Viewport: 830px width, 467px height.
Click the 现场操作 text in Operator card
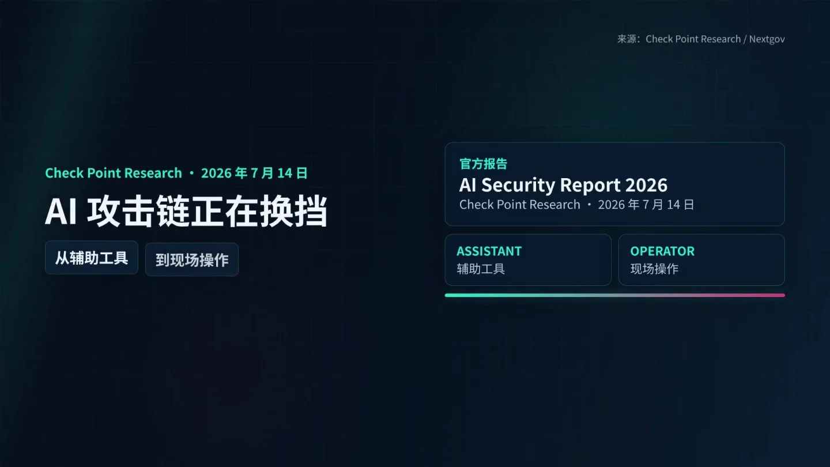pos(654,269)
